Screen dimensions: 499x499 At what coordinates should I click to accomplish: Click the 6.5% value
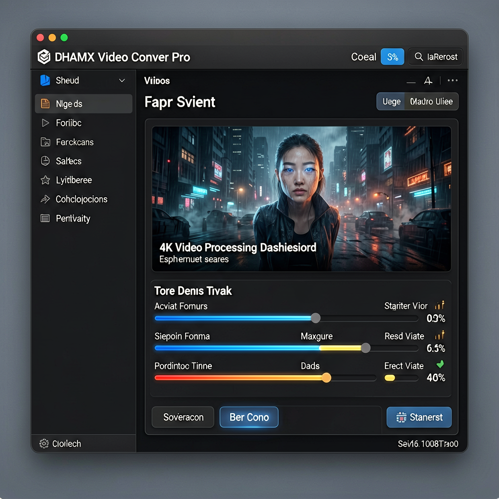[x=436, y=348]
